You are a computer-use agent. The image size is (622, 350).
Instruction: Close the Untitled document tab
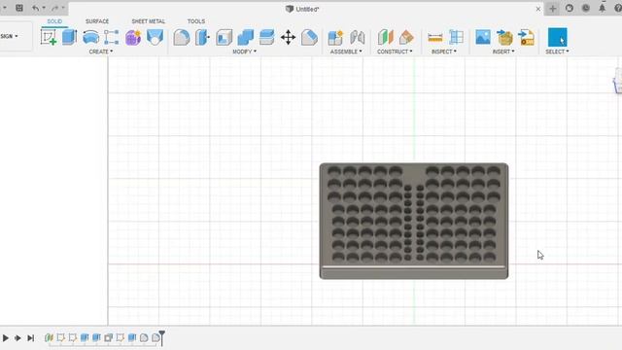(537, 9)
